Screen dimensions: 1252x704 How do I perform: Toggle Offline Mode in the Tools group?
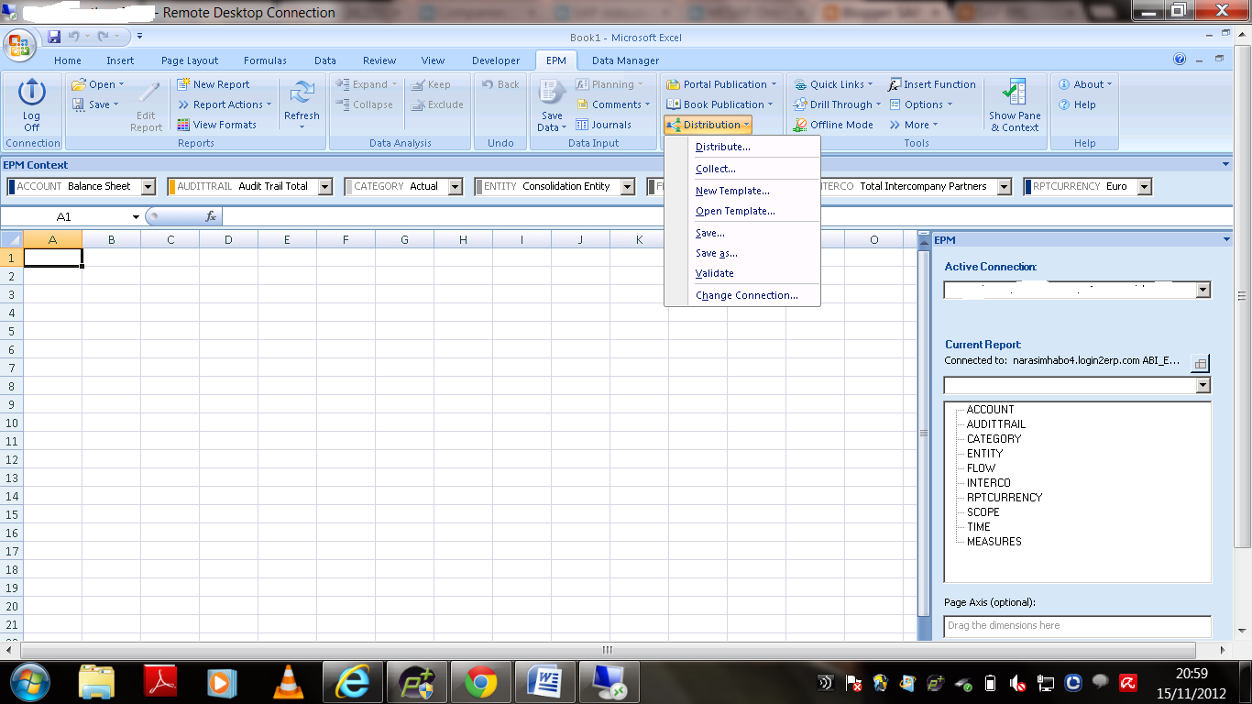pyautogui.click(x=833, y=125)
